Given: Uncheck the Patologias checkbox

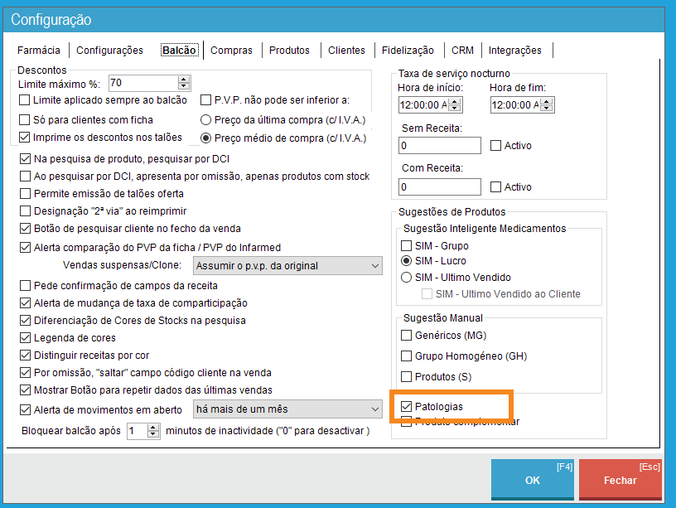Looking at the screenshot, I should point(406,407).
